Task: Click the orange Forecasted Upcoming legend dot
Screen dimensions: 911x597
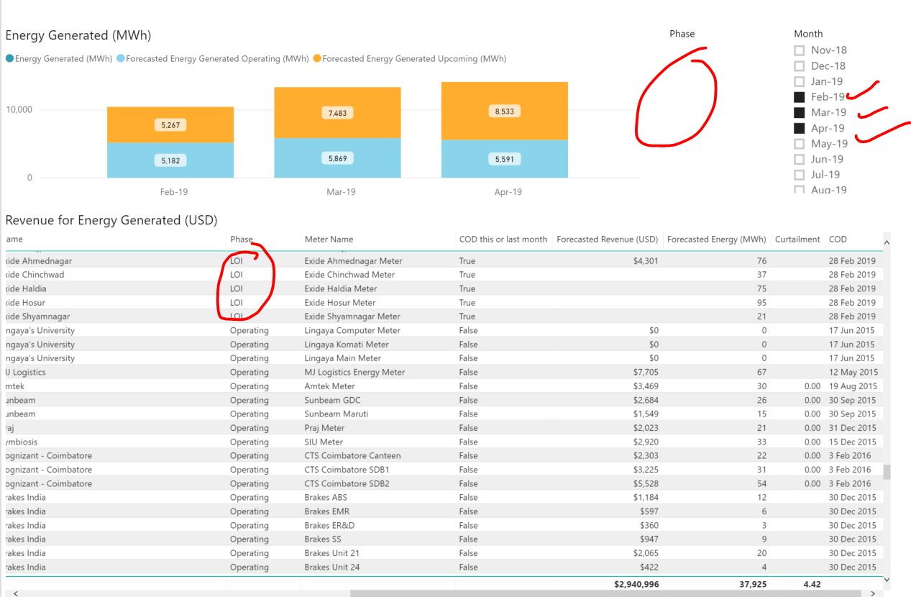Action: 317,59
